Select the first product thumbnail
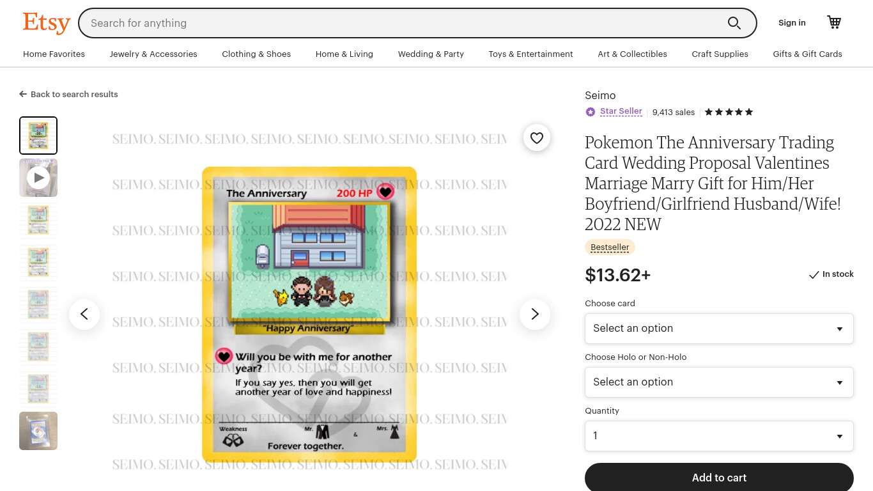 [x=38, y=136]
